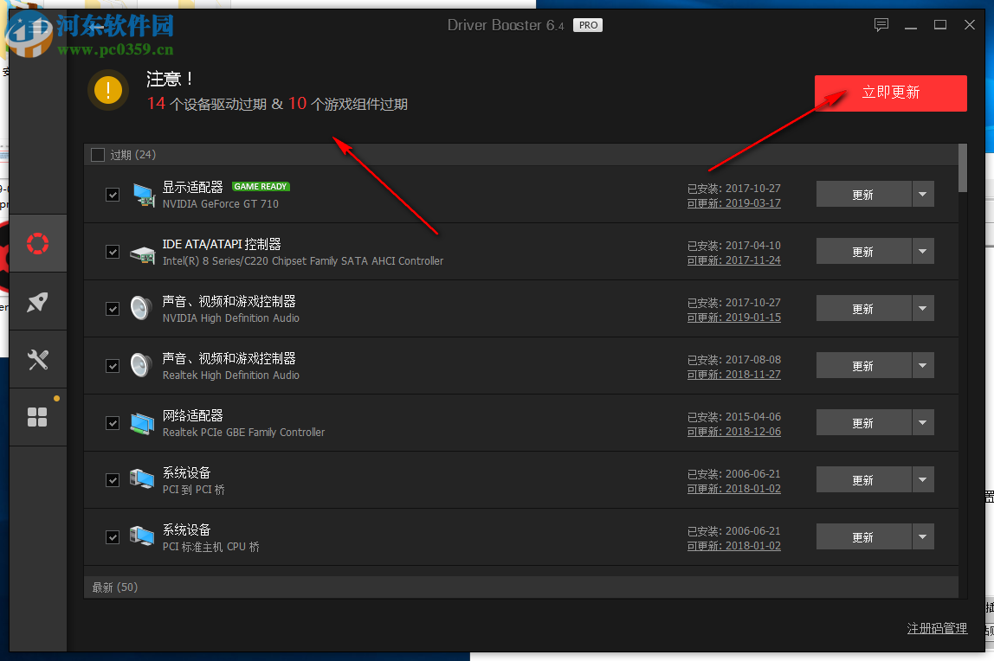Open the 可更新: 2018-12-06 link

(x=734, y=431)
